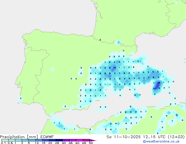Select the legend swatch between 45 and 50
Screen dimensions: 186x144
coord(86,140)
